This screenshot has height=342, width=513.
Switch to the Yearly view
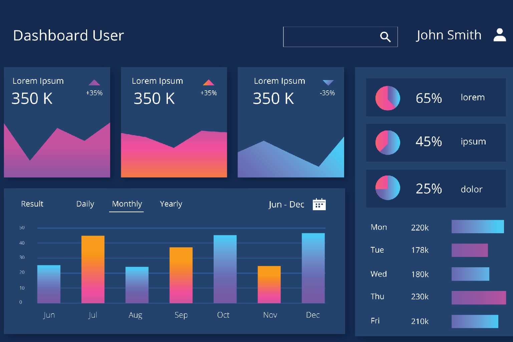click(171, 204)
